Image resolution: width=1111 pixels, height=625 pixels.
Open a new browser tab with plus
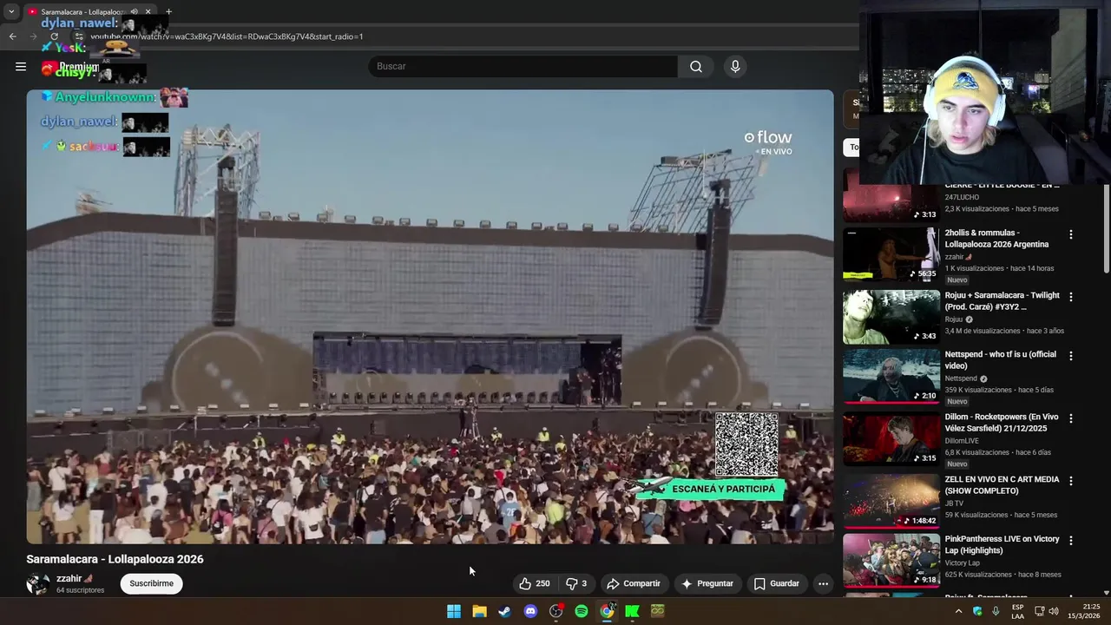(x=168, y=11)
